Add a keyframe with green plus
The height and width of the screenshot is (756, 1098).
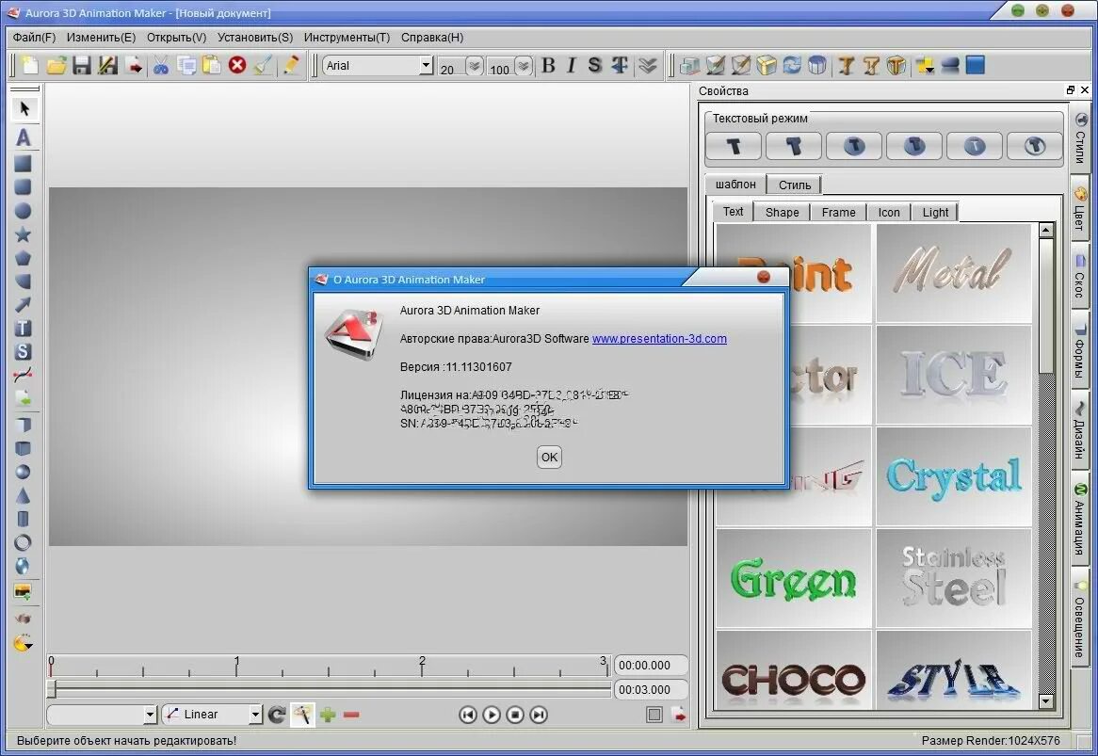(x=327, y=715)
